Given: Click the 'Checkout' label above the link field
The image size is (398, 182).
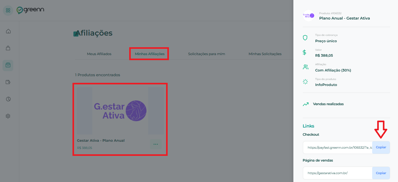Looking at the screenshot, I should coord(311,134).
